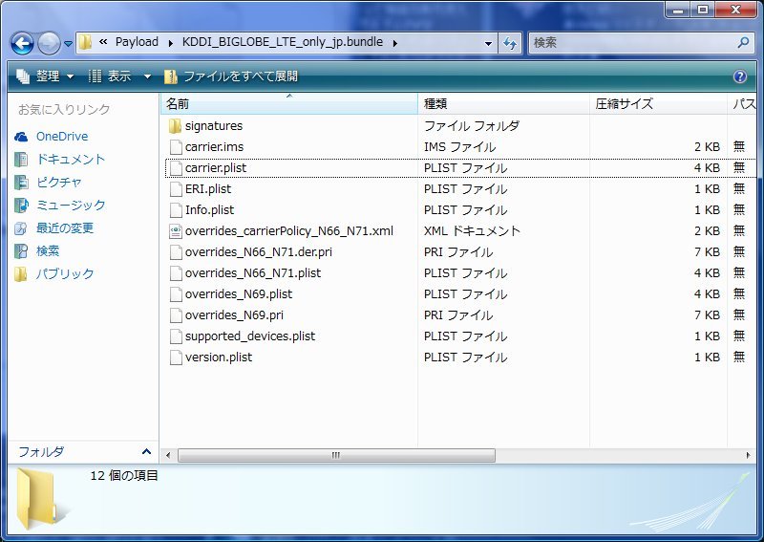The image size is (764, 542).
Task: Sort by 圧縮サイズ column header
Action: 624,103
